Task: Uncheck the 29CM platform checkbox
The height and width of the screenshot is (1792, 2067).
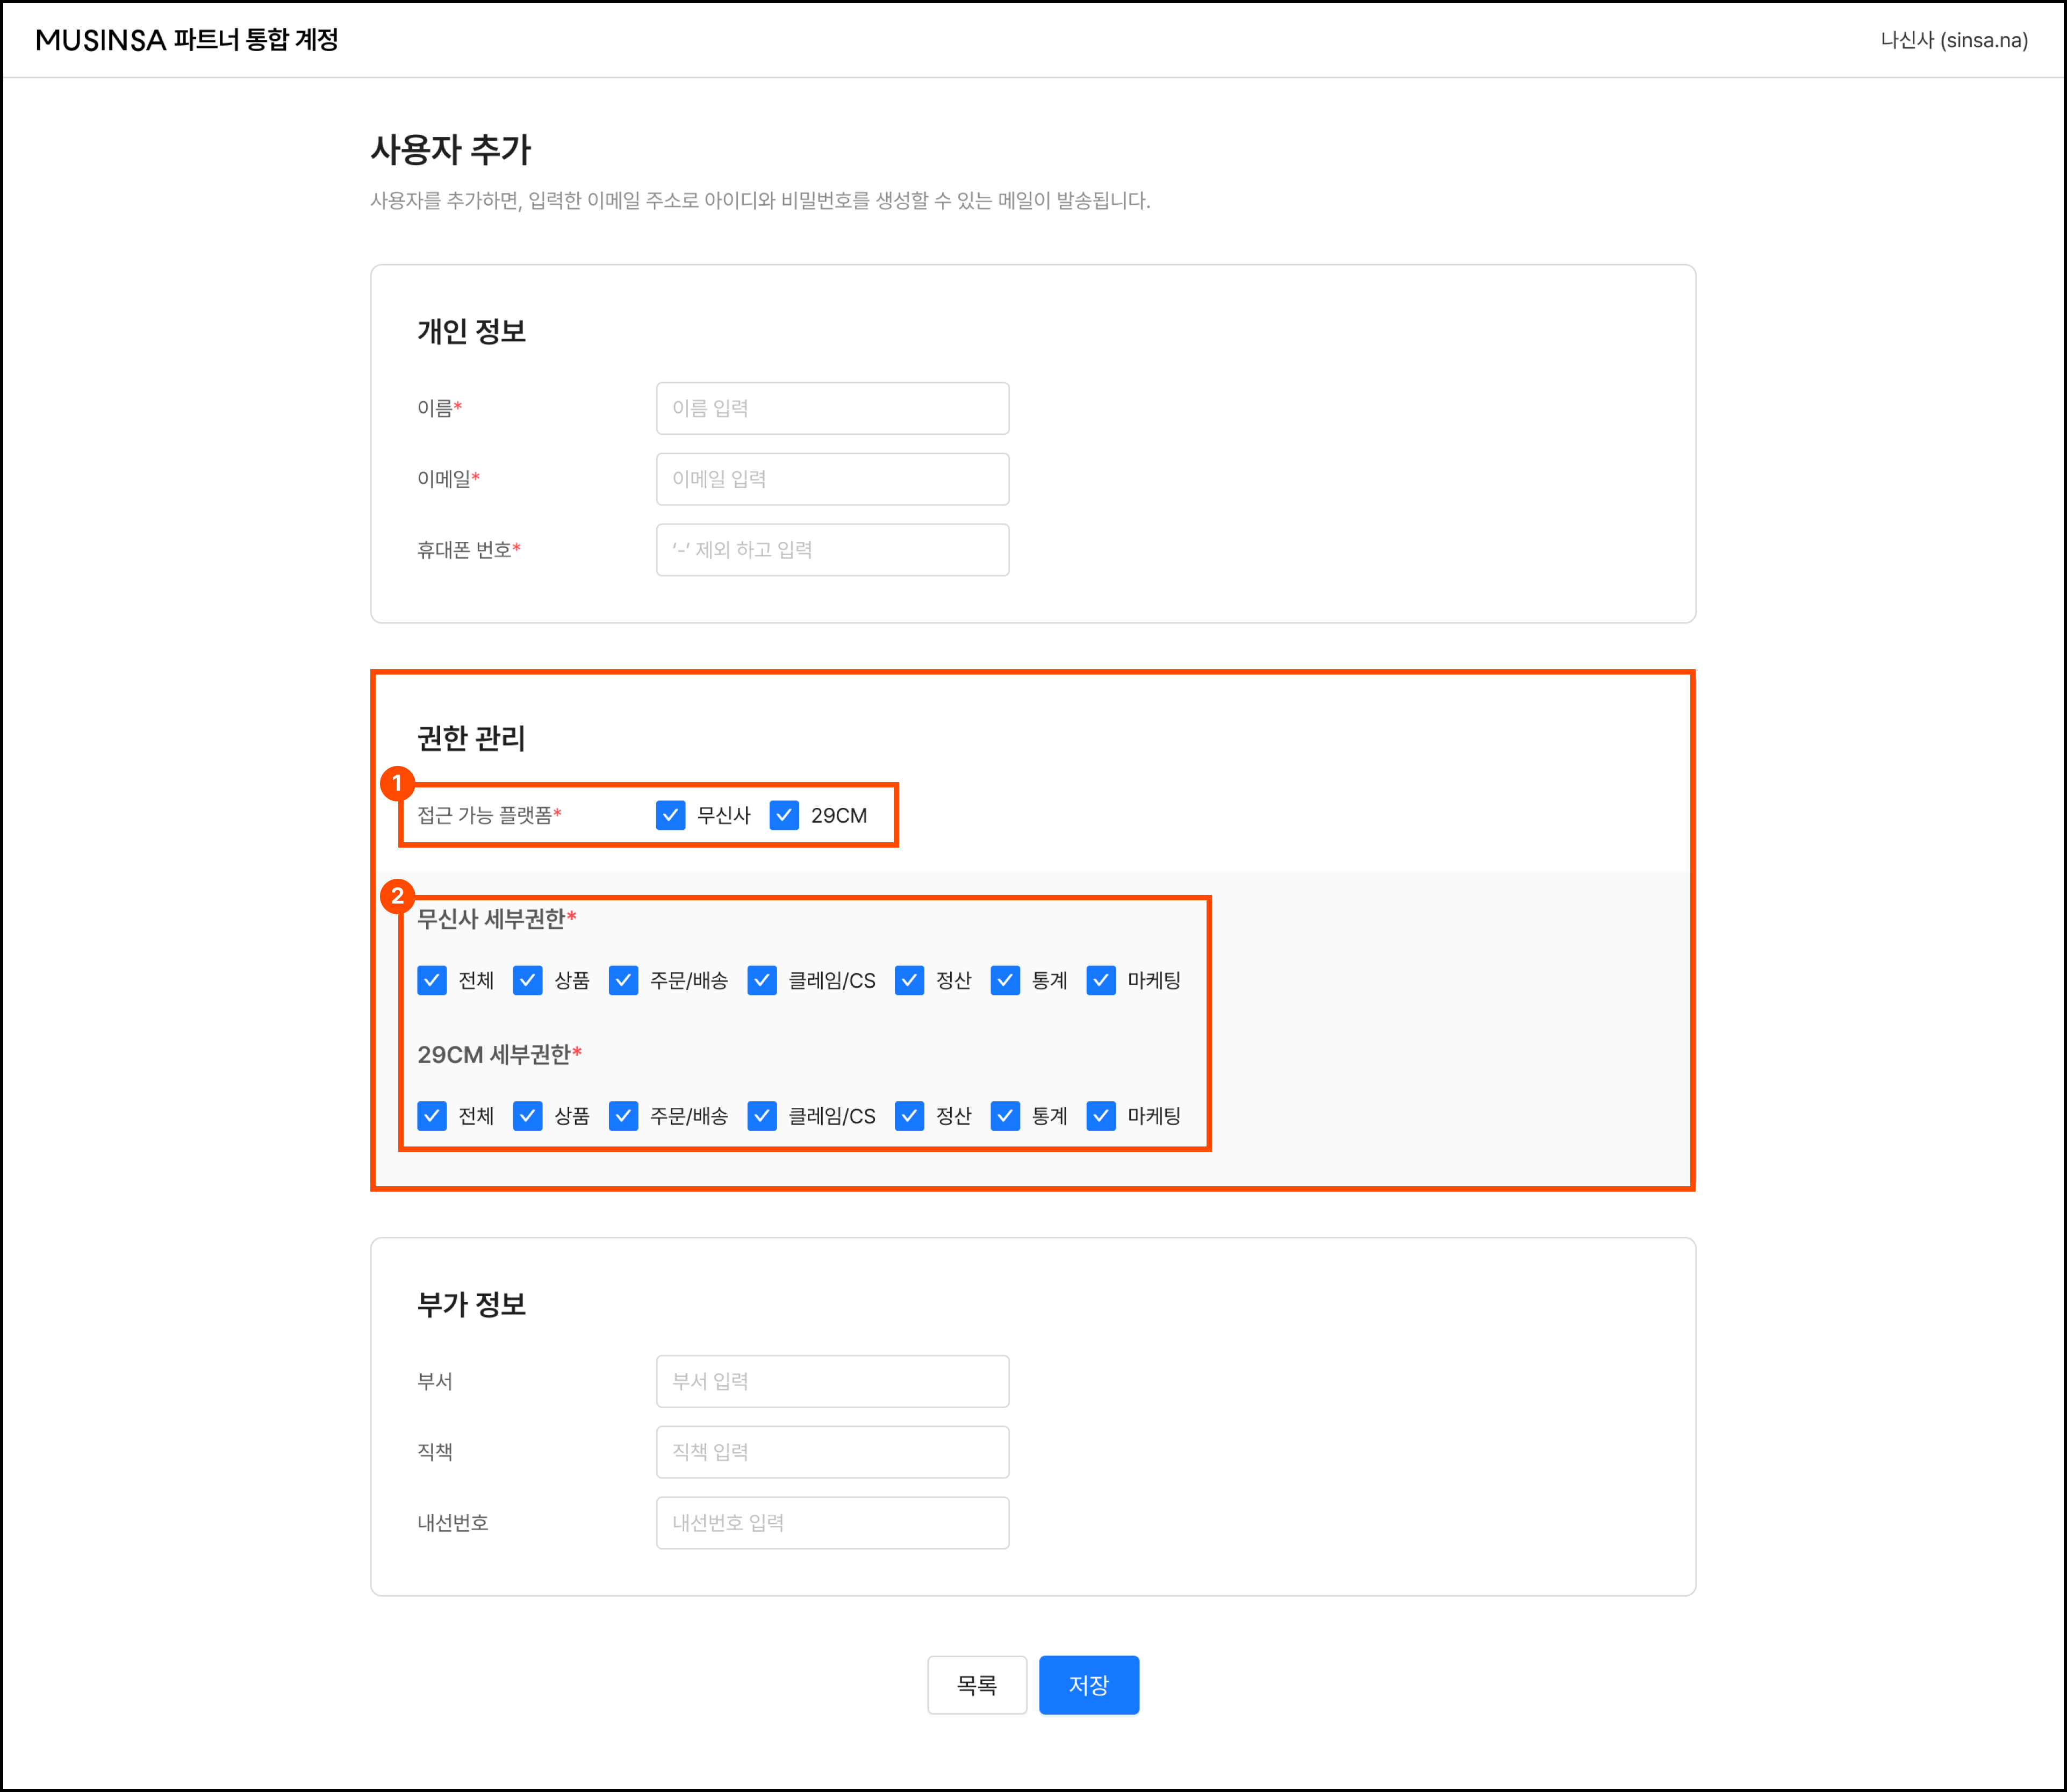Action: click(x=784, y=815)
